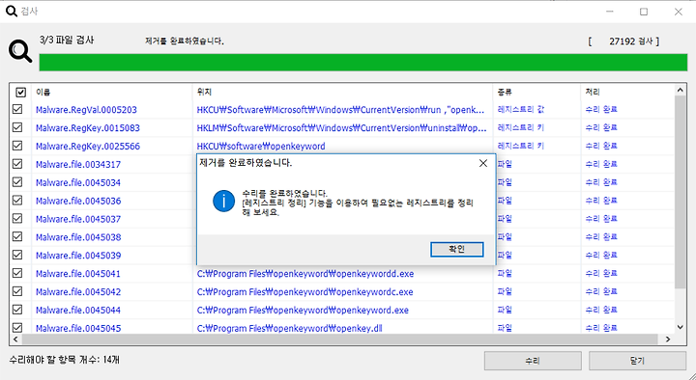The height and width of the screenshot is (380, 696).
Task: Select the Malware.file.0045041 name
Action: (x=78, y=274)
